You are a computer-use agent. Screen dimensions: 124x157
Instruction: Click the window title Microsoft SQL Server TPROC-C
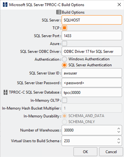click(47, 5)
